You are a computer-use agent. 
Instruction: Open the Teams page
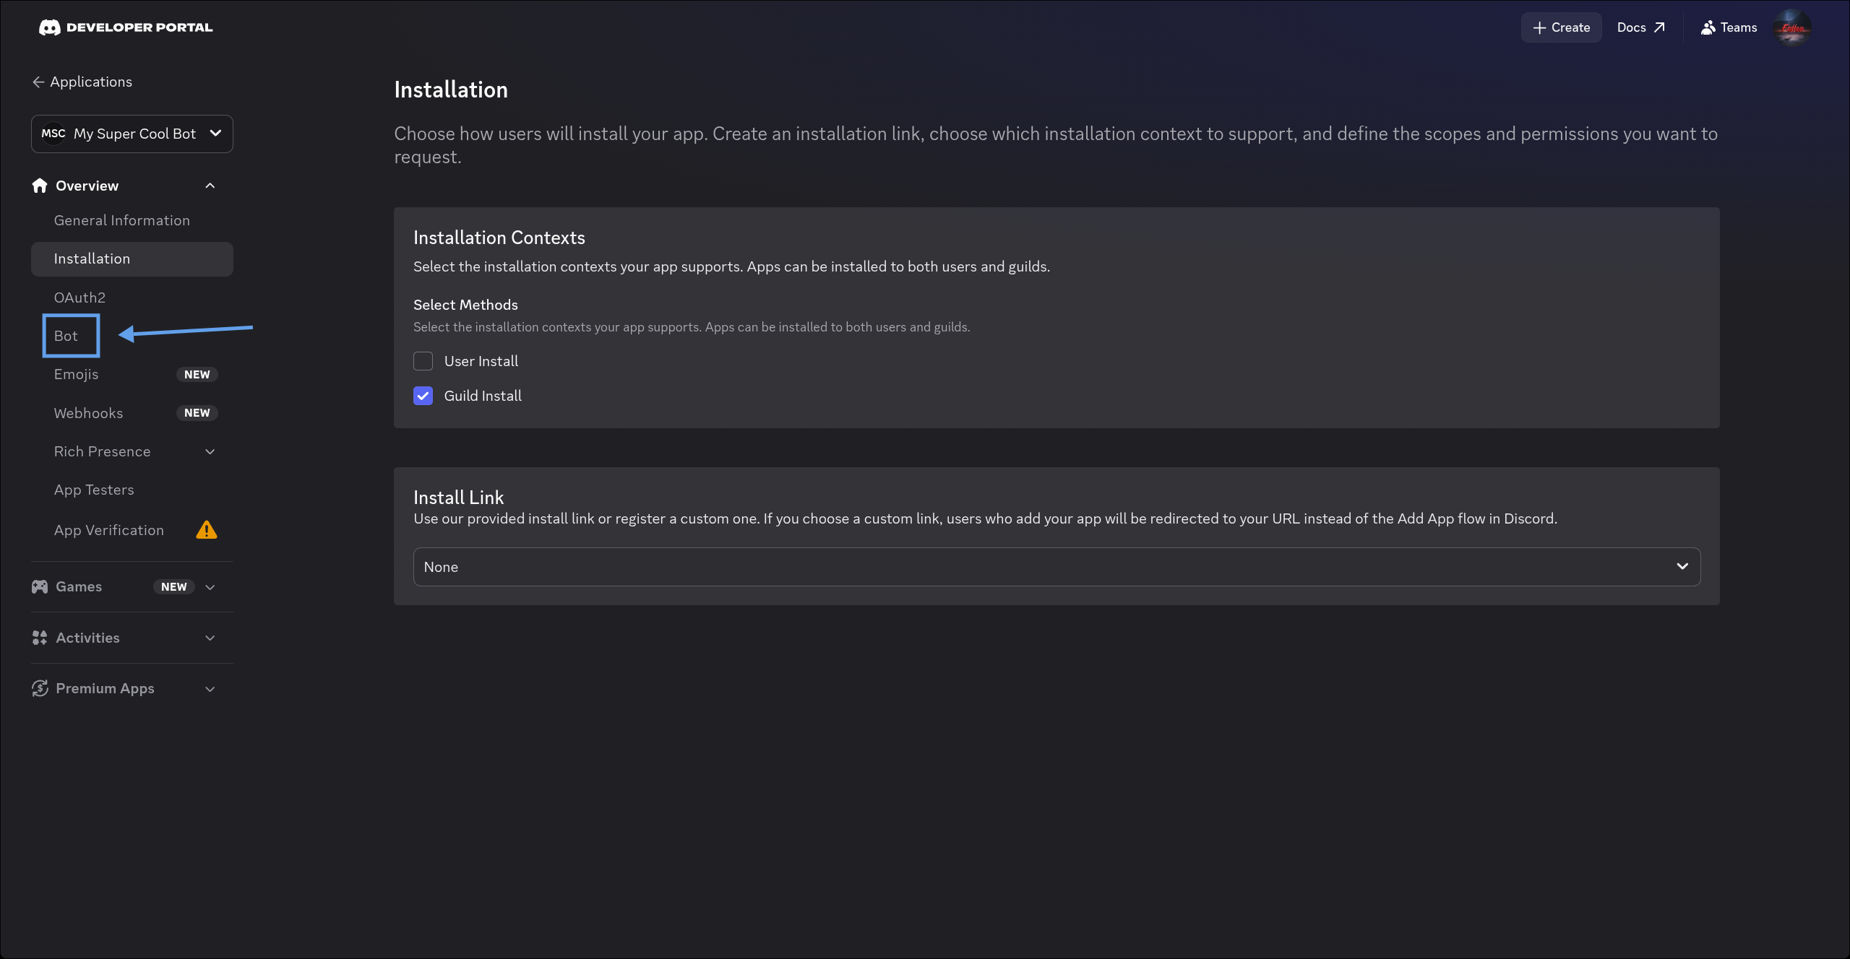coord(1729,27)
